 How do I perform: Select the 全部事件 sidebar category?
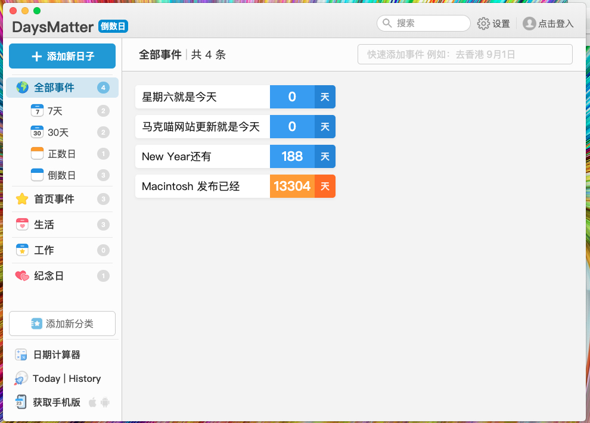tap(62, 88)
